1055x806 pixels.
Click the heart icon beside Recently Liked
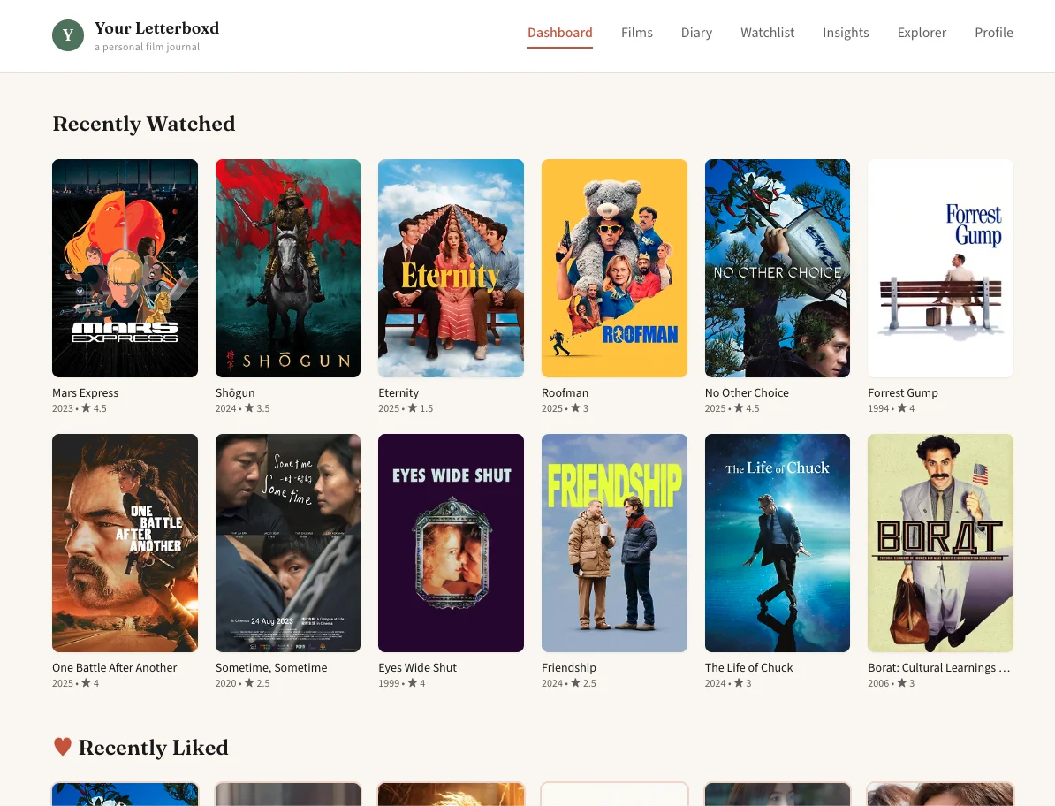point(62,747)
